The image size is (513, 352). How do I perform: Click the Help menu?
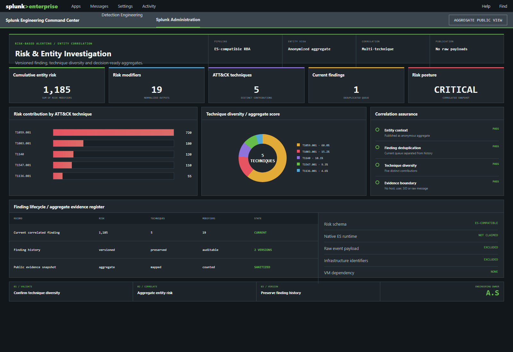pyautogui.click(x=486, y=6)
